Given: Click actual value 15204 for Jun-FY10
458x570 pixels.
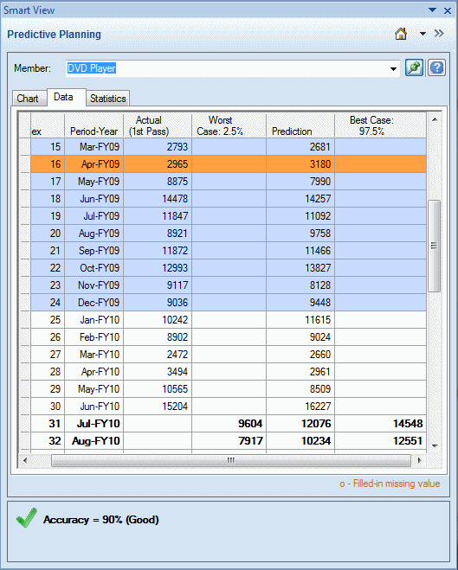Looking at the screenshot, I should [158, 406].
